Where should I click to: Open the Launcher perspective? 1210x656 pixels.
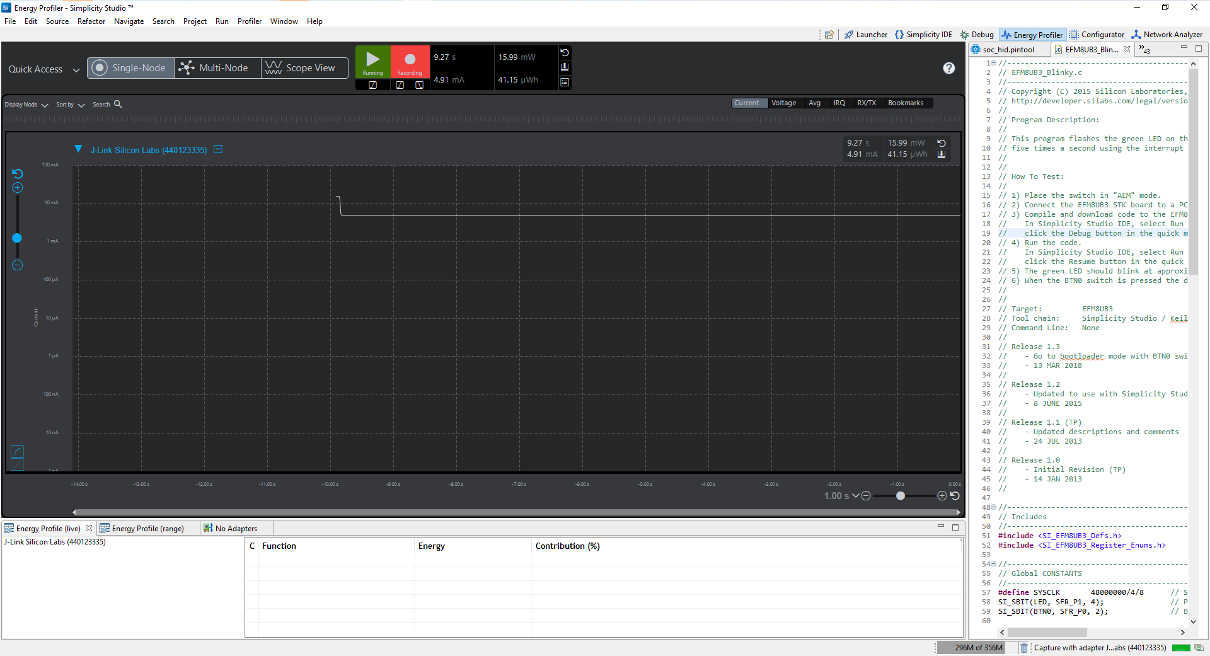(x=865, y=35)
